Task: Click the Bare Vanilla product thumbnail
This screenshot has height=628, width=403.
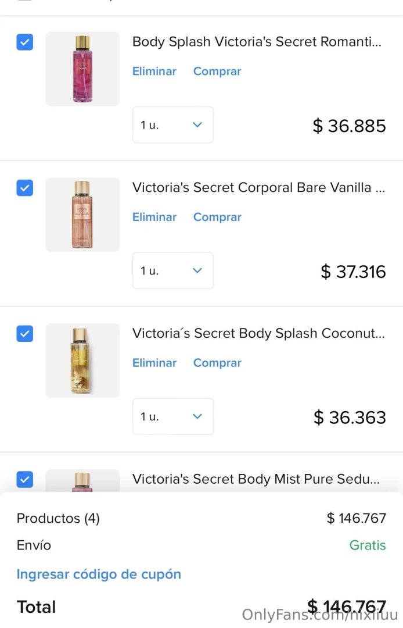Action: [82, 215]
